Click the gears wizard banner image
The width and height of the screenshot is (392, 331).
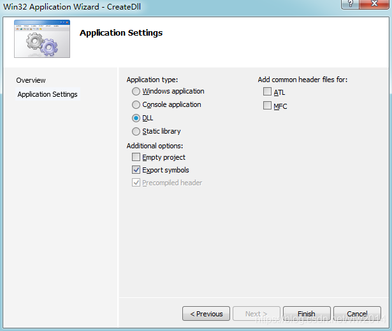(x=42, y=39)
